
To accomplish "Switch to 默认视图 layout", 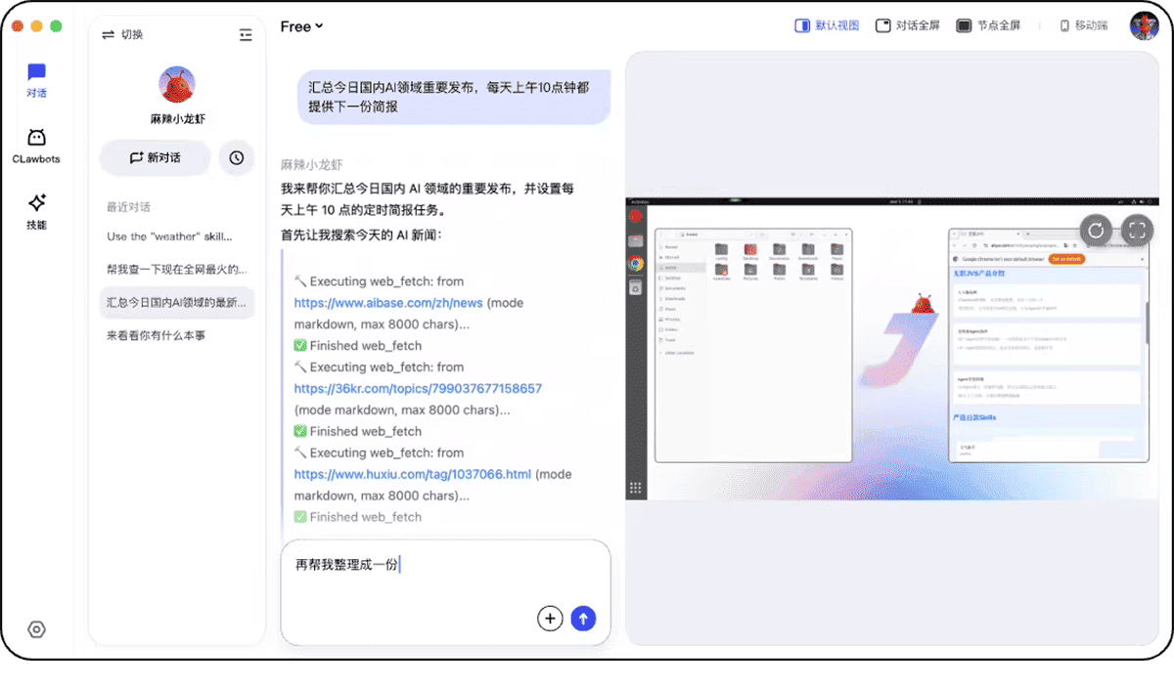I will coord(827,26).
